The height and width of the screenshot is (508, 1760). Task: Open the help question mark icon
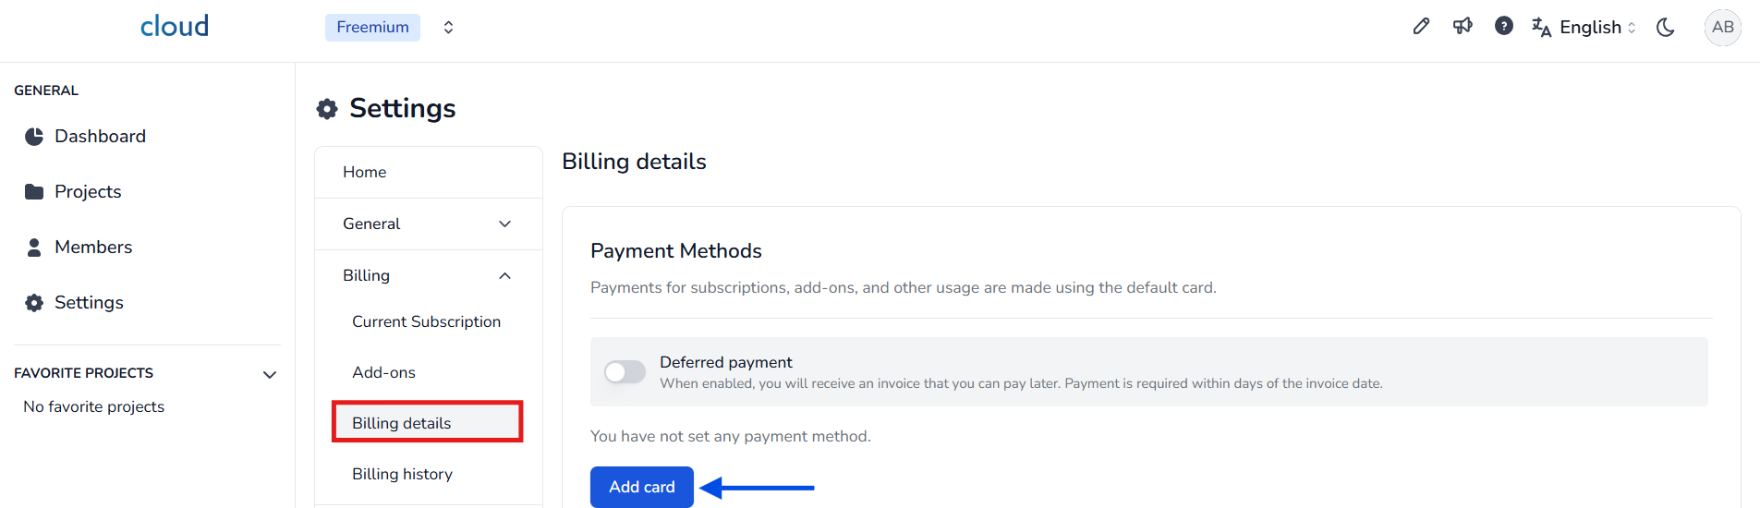pos(1503,27)
